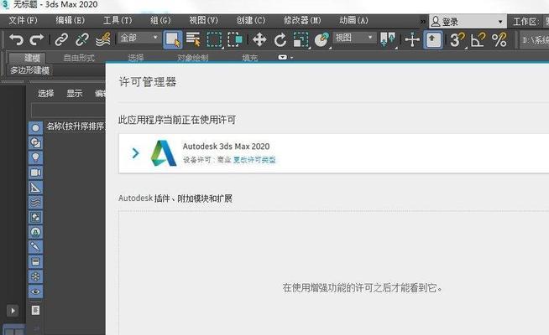Open the selection filter 全部 dropdown

coord(139,38)
